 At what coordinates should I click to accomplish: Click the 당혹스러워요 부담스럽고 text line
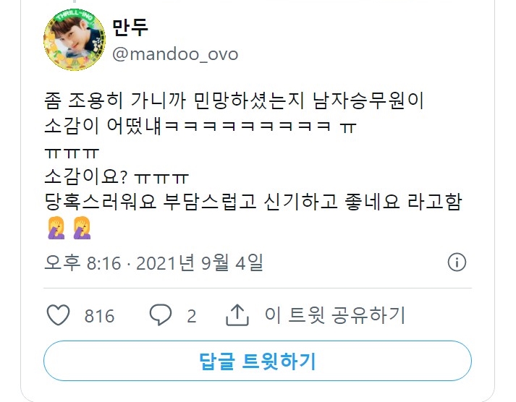pos(253,202)
